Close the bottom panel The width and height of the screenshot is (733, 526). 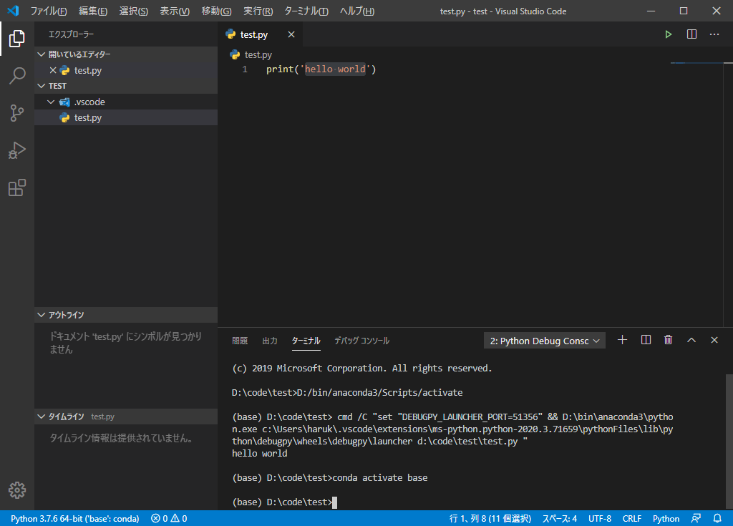714,340
